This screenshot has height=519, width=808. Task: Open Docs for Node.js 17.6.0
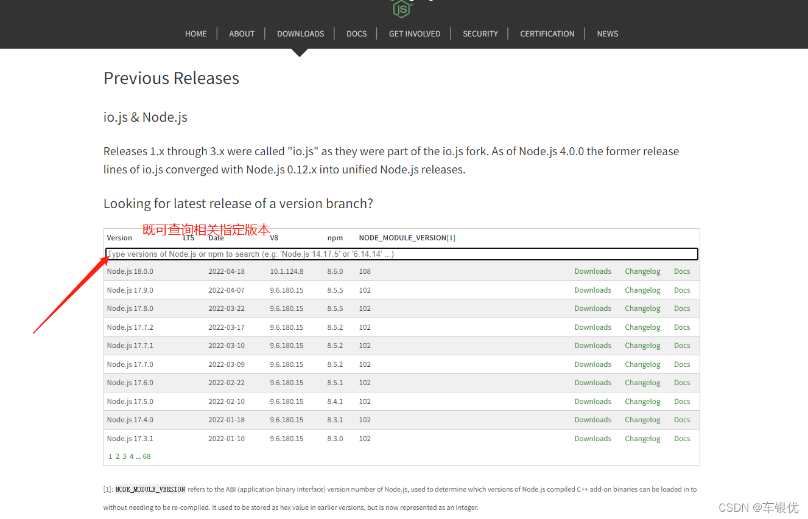682,383
